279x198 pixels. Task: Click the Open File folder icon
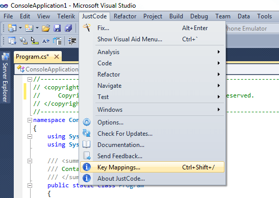(46, 28)
